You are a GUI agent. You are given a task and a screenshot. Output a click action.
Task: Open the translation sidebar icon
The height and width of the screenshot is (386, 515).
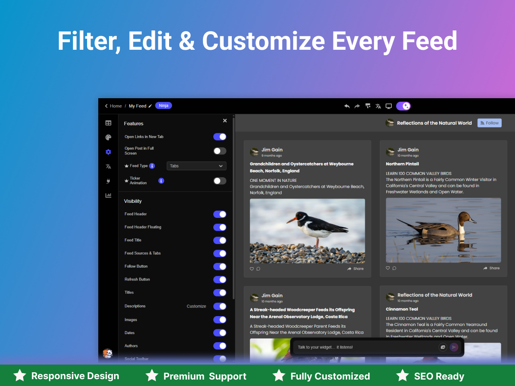coord(108,166)
